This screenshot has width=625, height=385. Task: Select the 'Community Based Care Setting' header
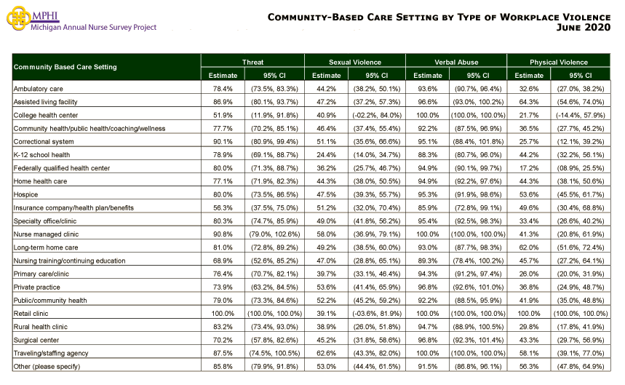click(65, 67)
